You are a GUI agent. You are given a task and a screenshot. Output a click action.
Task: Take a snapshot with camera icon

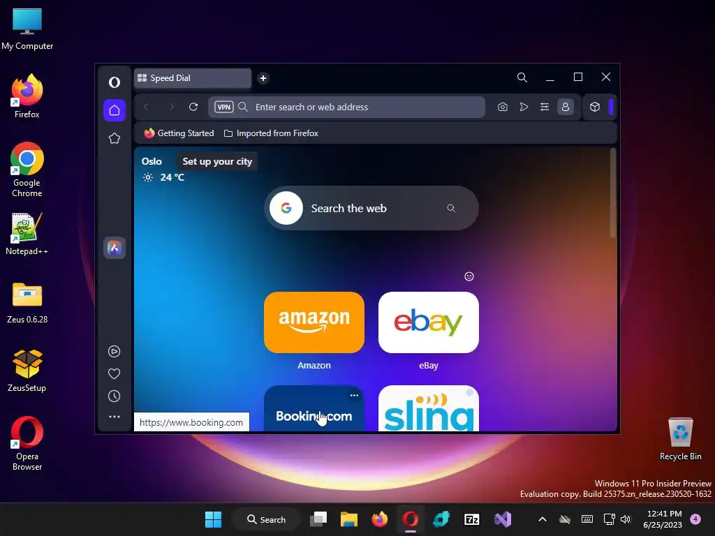pos(503,107)
